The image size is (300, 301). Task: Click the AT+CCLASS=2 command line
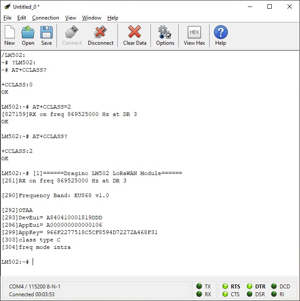(36, 107)
